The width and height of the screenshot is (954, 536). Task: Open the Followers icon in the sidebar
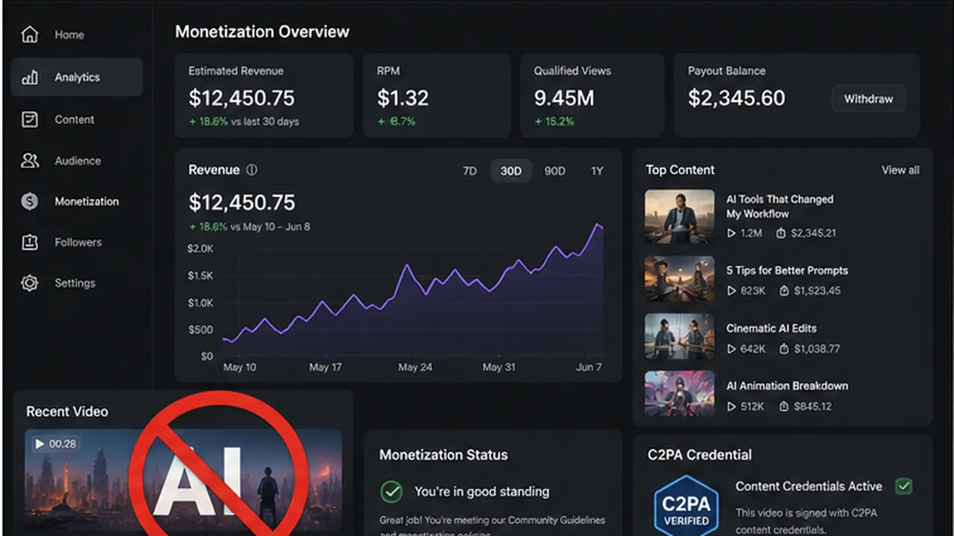30,243
